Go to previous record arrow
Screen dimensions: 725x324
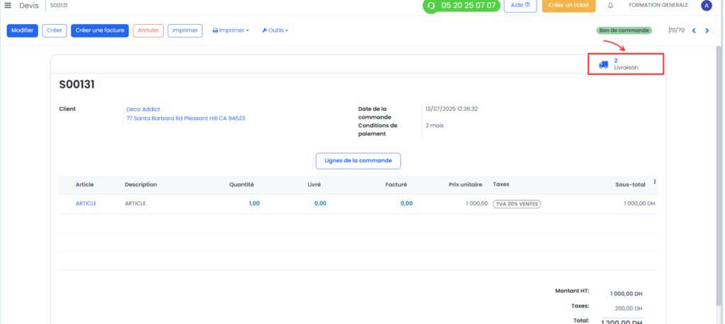694,30
